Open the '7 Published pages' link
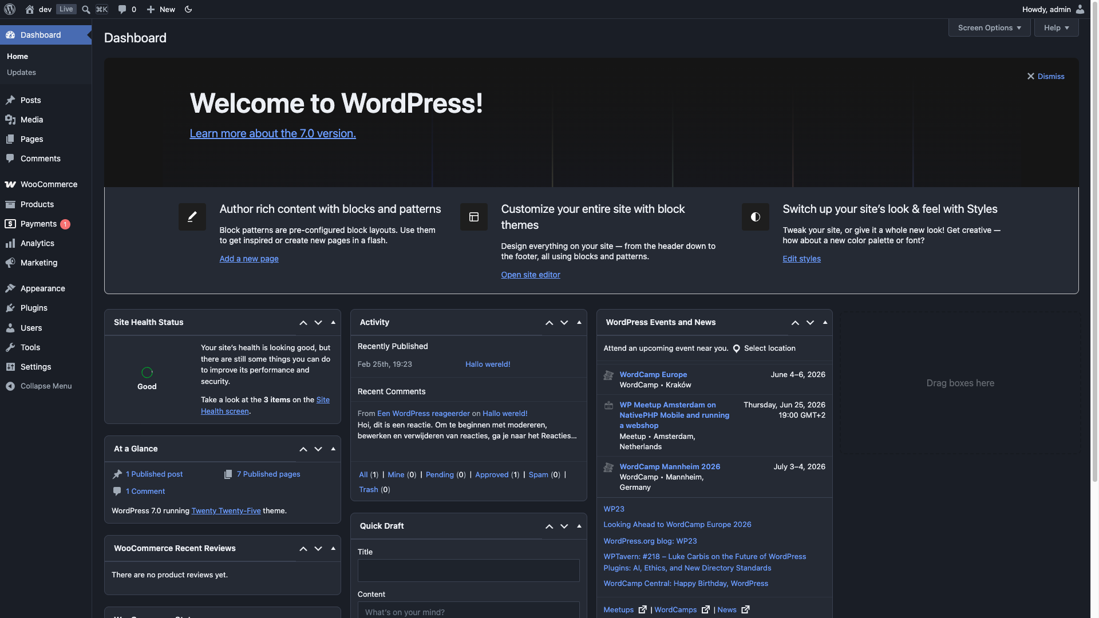Screen dimensions: 1099x618 (x=268, y=474)
